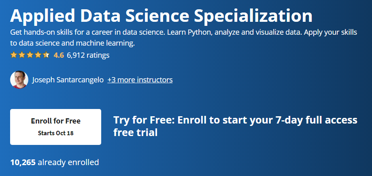Click the words free trial
The image size is (372, 176).
136,132
